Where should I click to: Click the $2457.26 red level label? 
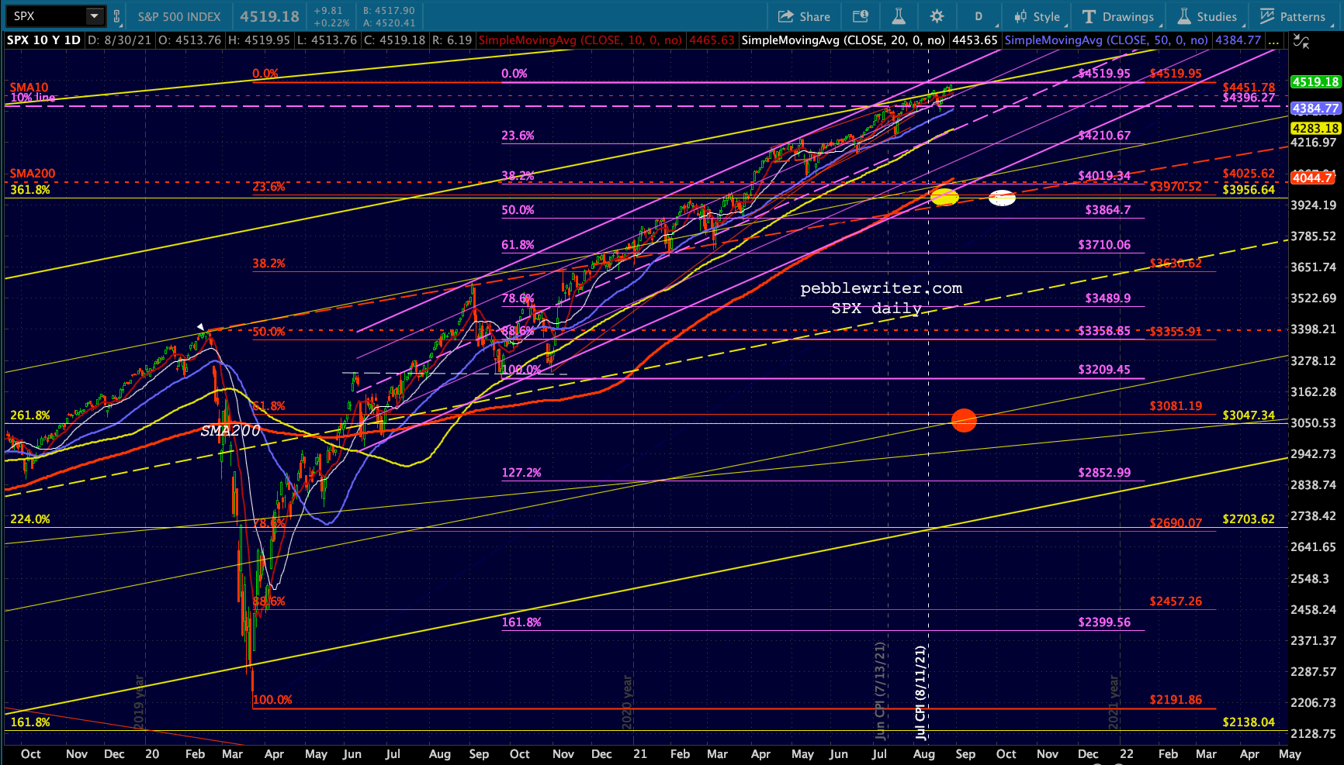pyautogui.click(x=1176, y=601)
